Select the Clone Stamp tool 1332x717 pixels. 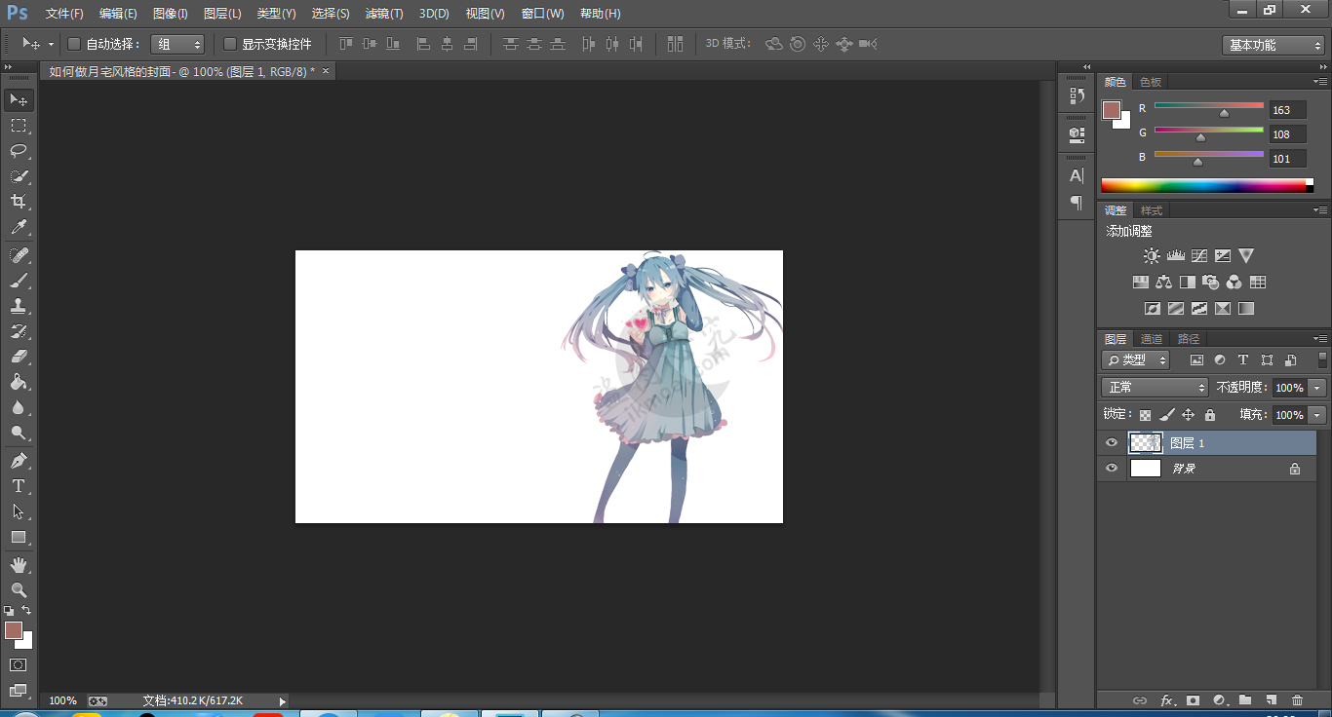[x=19, y=306]
